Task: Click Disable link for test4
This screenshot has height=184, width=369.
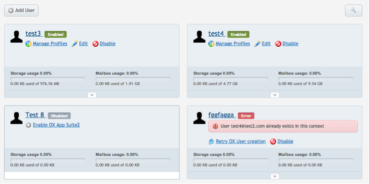Action: click(x=291, y=43)
